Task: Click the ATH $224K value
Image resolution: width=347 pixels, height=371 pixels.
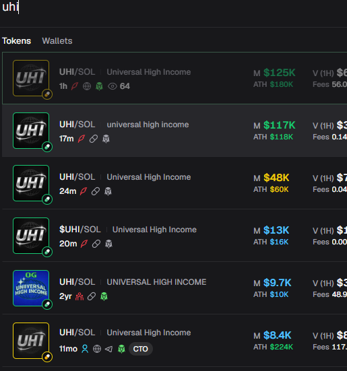Action: pos(282,347)
